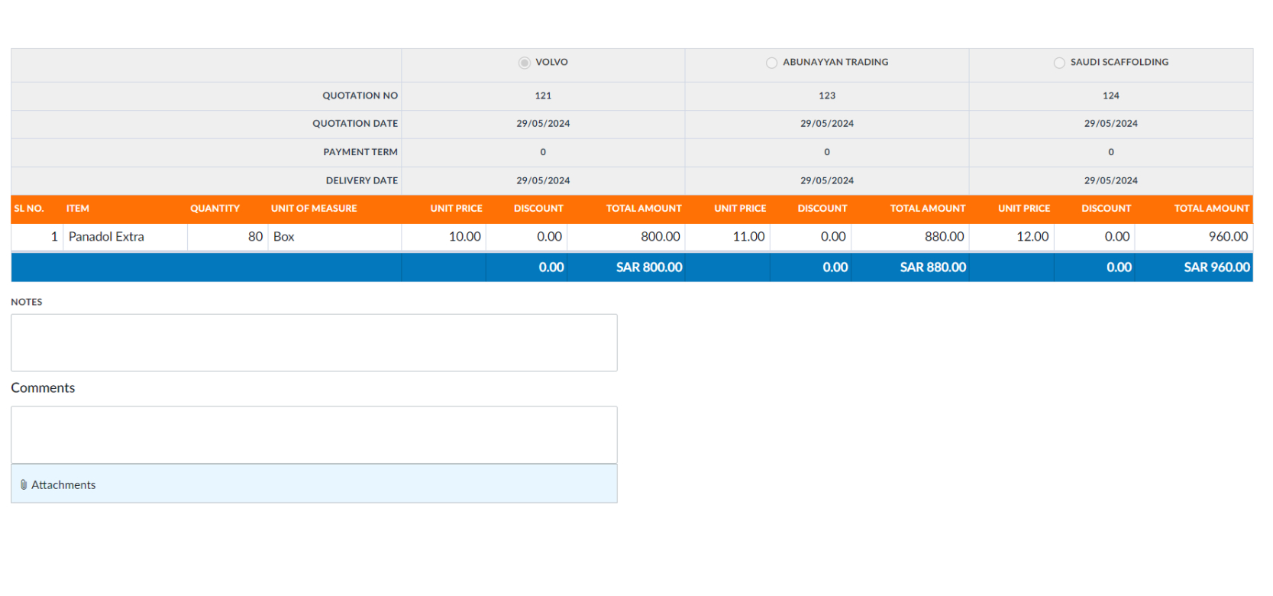Click quotation number 123
Image resolution: width=1273 pixels, height=596 pixels.
click(827, 96)
